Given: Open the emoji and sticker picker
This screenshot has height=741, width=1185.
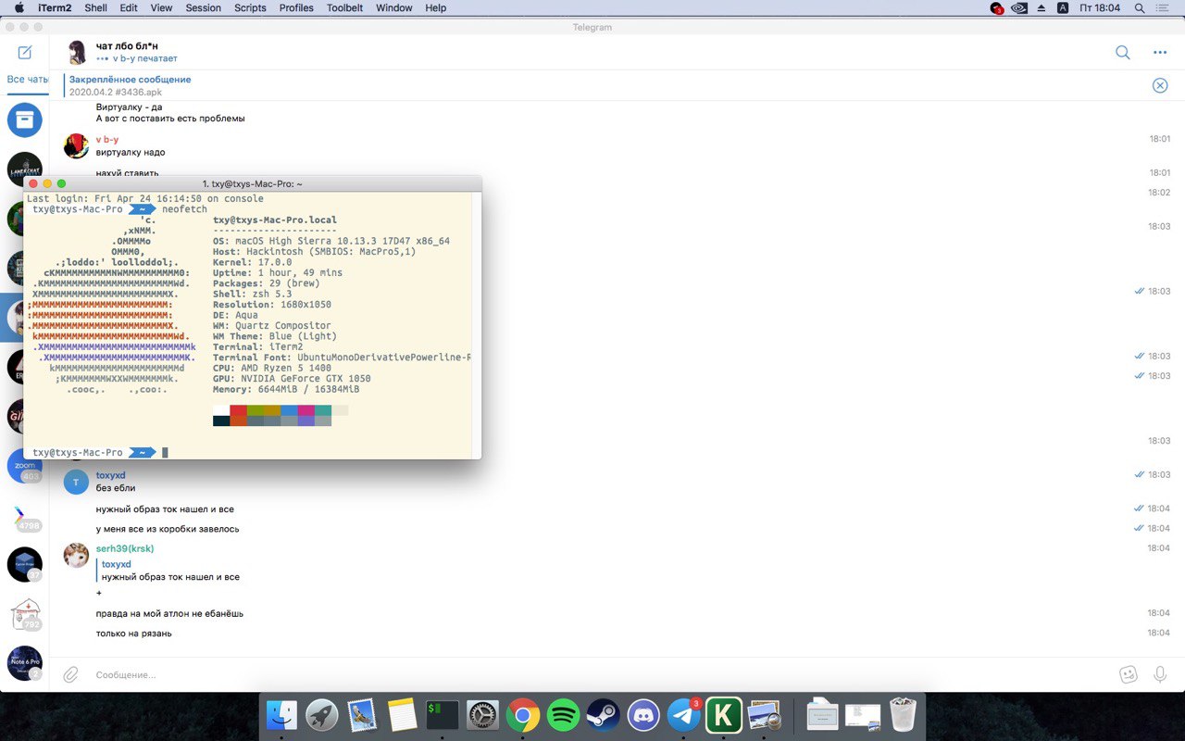Looking at the screenshot, I should [1128, 674].
